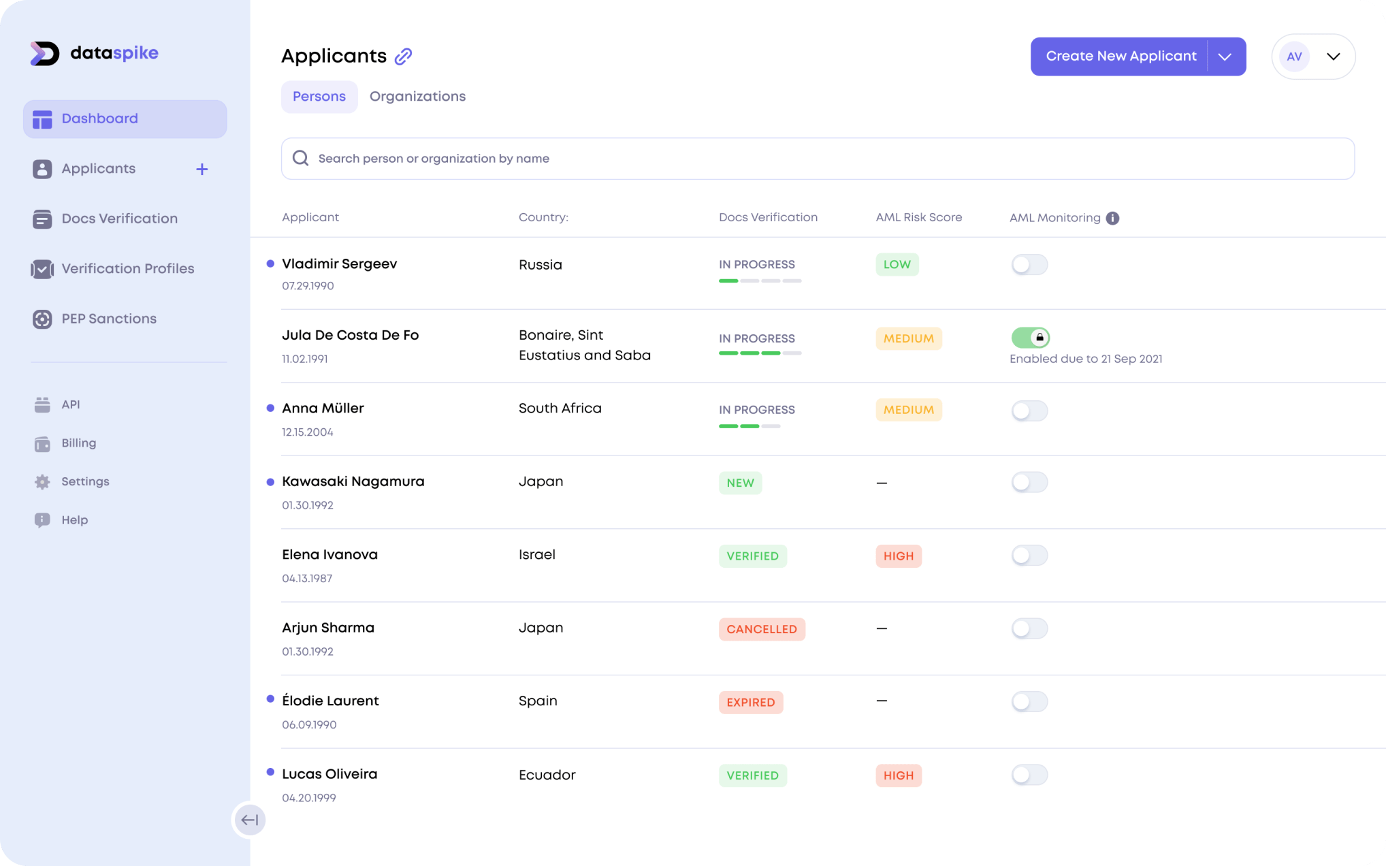Enable AML Monitoring for Vladimir Sergeev
Image resolution: width=1386 pixels, height=866 pixels.
[1029, 264]
